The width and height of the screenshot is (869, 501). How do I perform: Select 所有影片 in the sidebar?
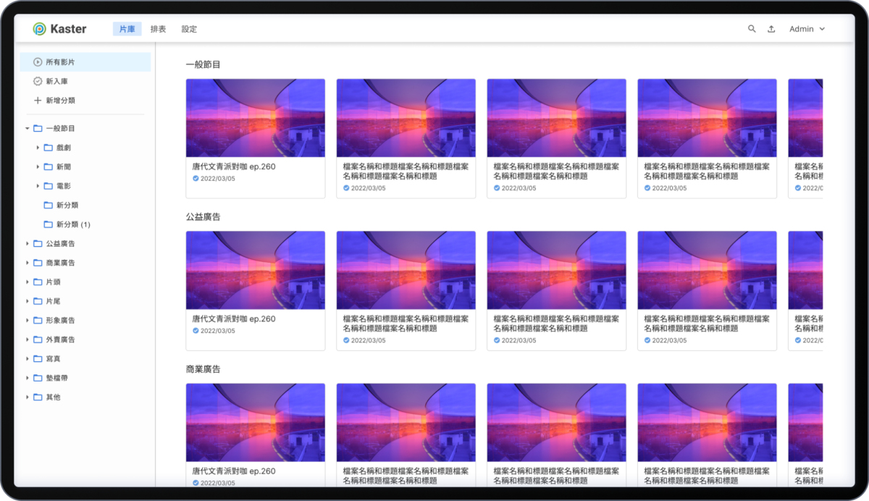tap(85, 62)
